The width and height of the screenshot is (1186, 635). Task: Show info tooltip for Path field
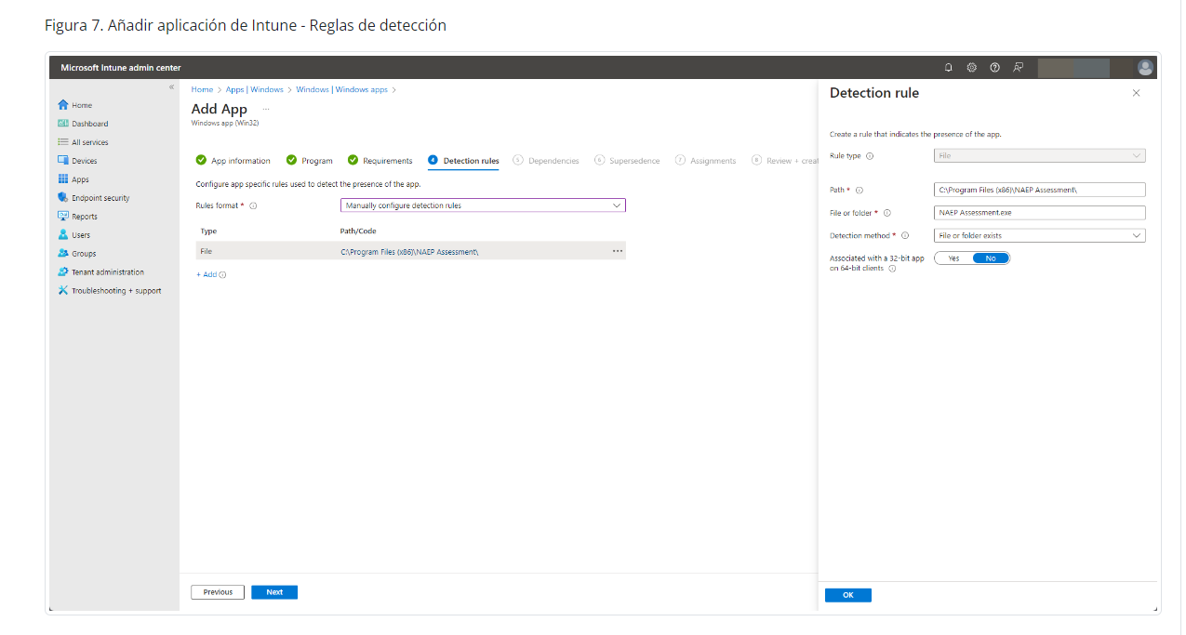point(860,190)
